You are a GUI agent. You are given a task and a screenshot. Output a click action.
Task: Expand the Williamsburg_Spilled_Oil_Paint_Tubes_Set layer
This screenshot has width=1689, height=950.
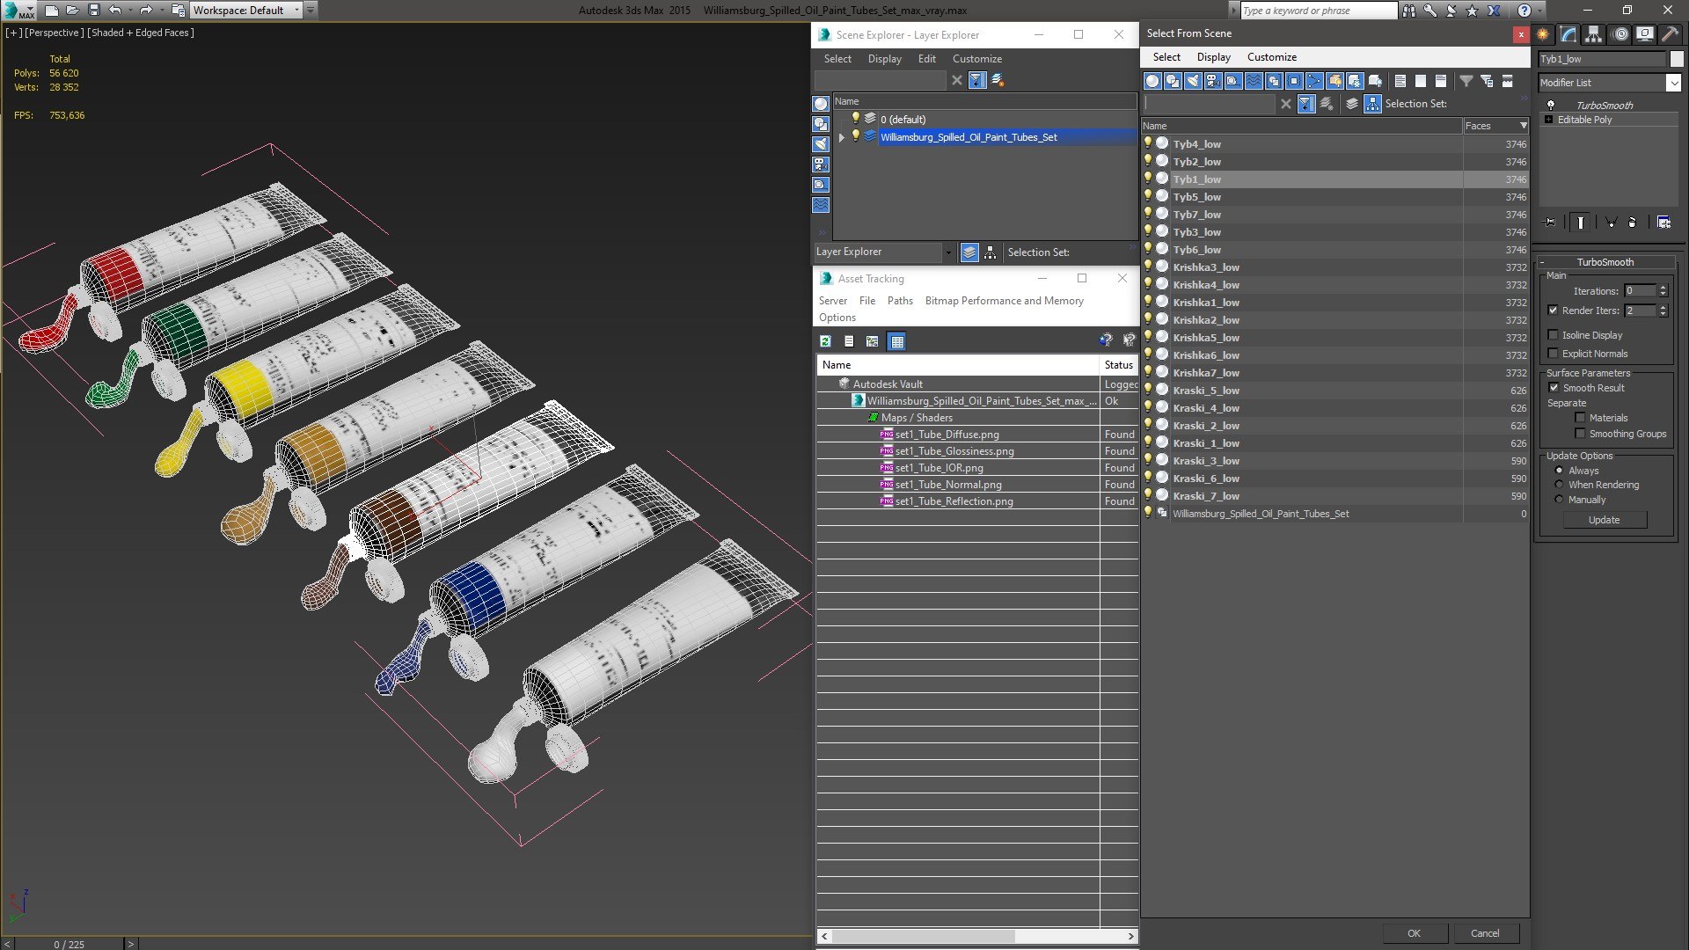(x=842, y=137)
